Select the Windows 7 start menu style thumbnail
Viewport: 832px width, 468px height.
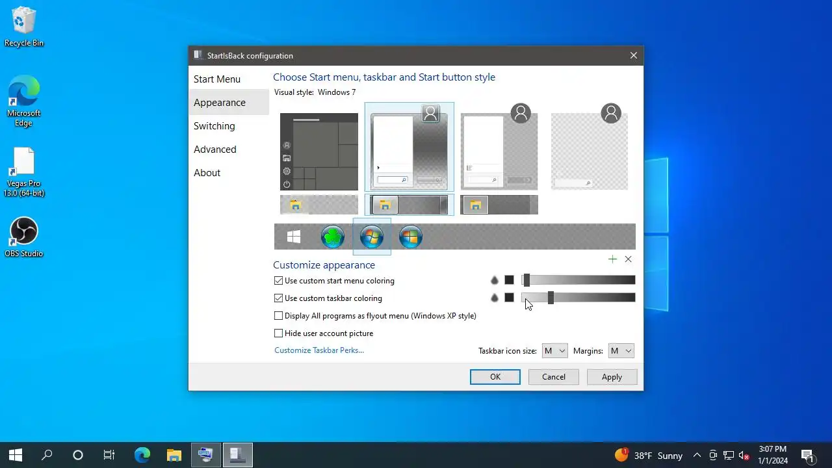[409, 147]
